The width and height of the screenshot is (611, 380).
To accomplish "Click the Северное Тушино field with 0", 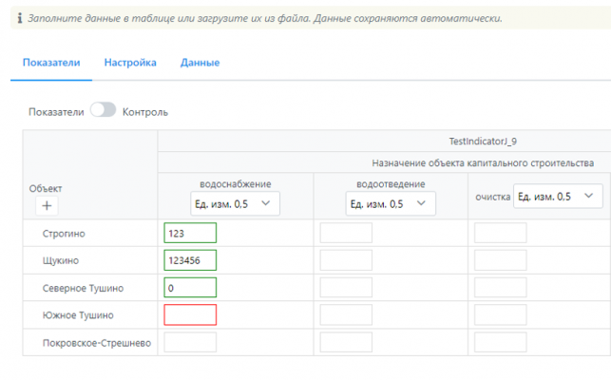I will pyautogui.click(x=190, y=287).
